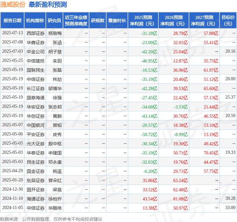This screenshot has height=222, width=237.
Task: Select the 国联民生 cell
Action: coord(36,70)
